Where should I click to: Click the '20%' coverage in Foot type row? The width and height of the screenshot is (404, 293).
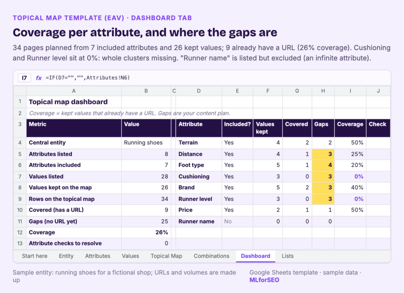350,165
